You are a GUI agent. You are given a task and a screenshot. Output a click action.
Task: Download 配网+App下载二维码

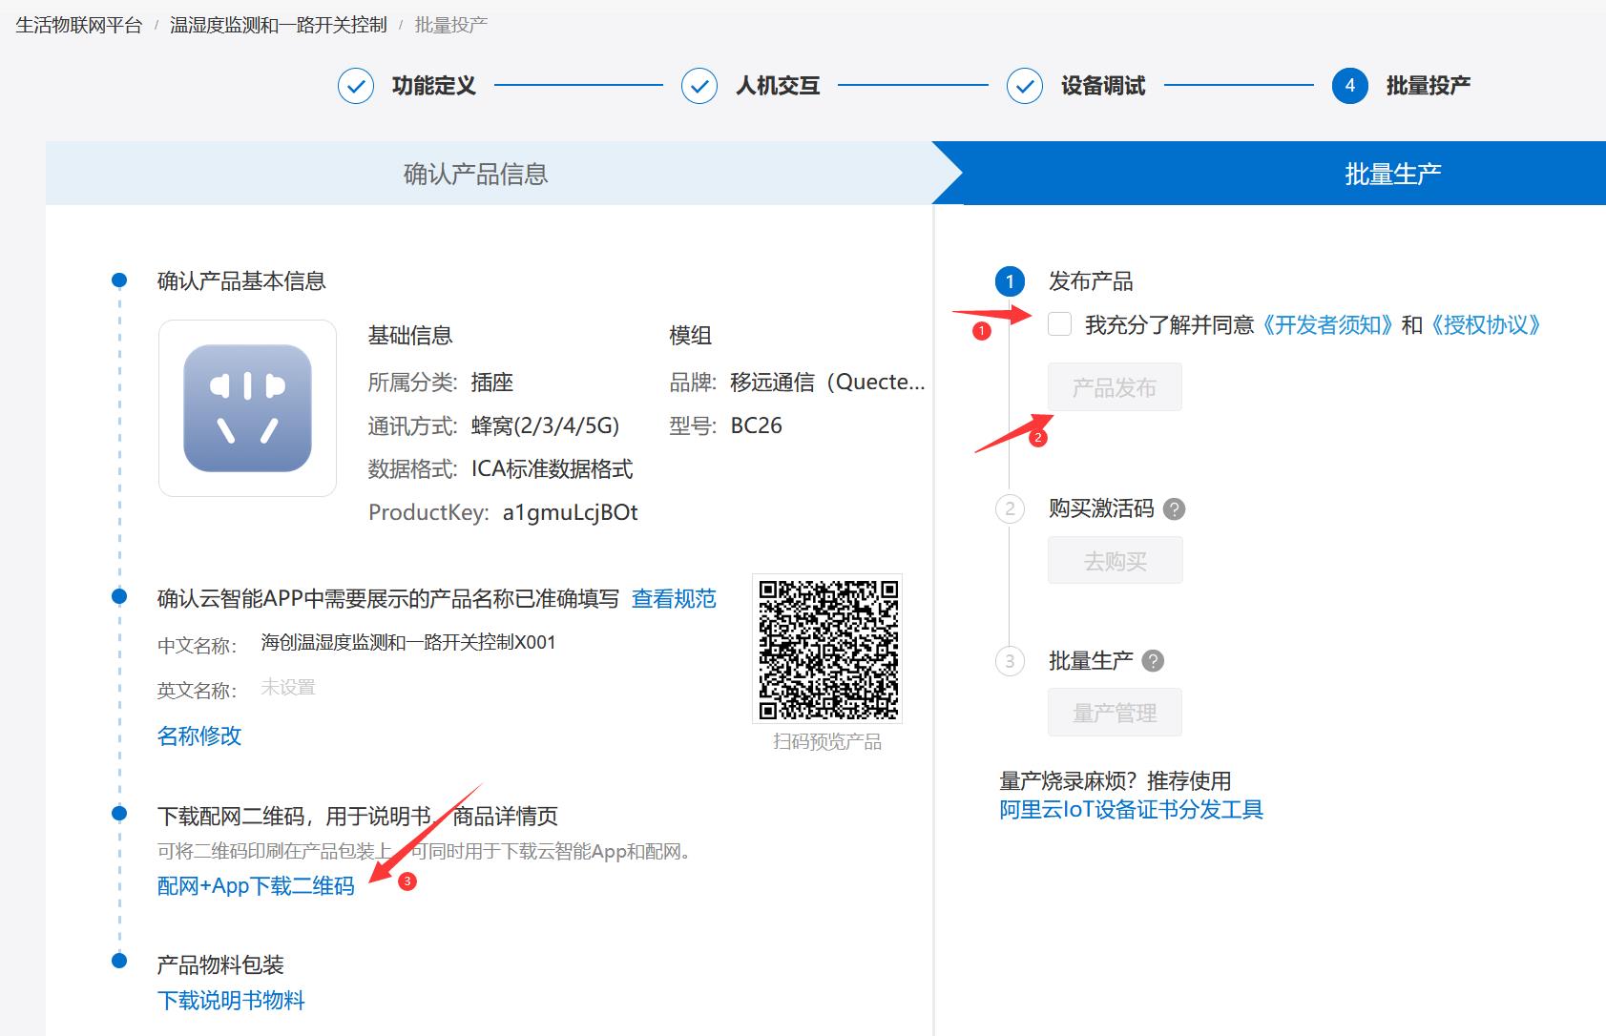[x=256, y=886]
